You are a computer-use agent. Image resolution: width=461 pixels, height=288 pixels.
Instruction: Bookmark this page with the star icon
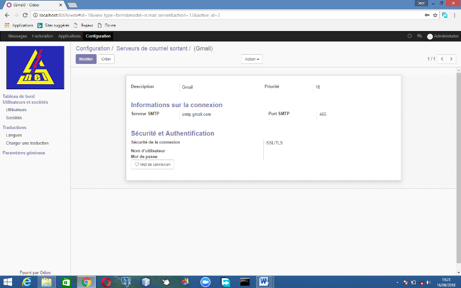click(435, 15)
